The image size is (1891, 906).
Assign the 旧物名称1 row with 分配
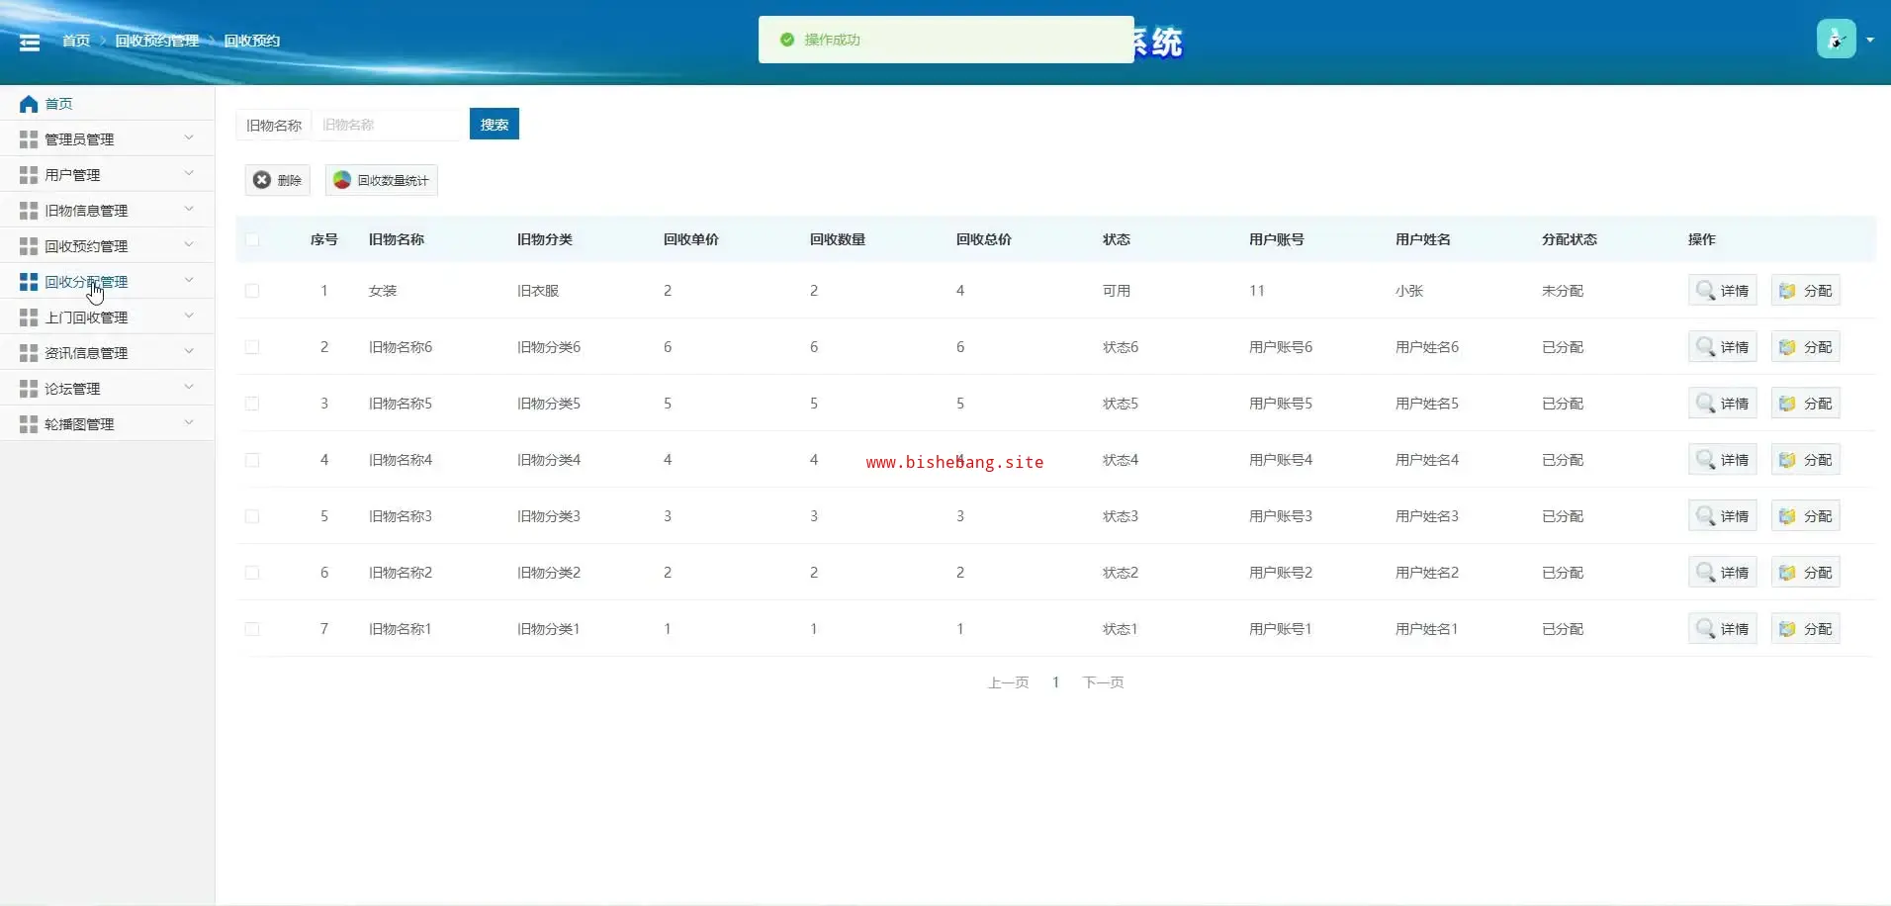click(x=1805, y=629)
